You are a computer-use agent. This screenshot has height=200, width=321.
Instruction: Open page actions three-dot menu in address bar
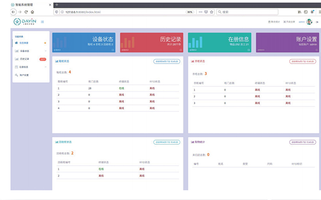[200, 12]
